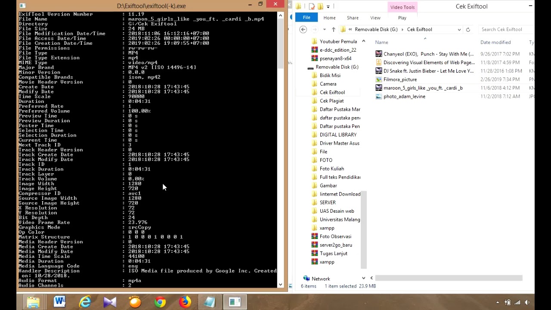This screenshot has width=551, height=310.
Task: Go back in Explorer navigation
Action: click(x=303, y=29)
